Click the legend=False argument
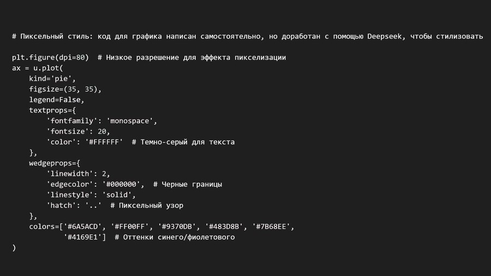This screenshot has height=276, width=491. pyautogui.click(x=57, y=100)
